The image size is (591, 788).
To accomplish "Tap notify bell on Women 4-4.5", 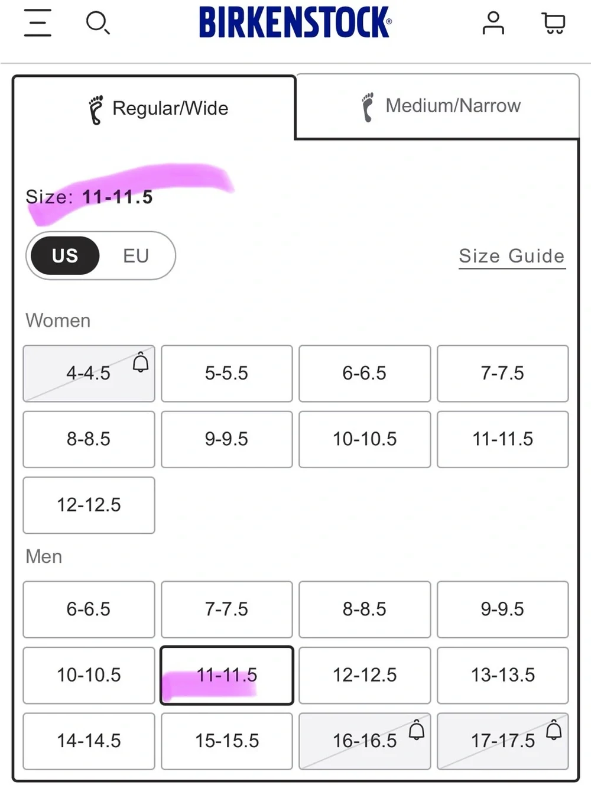I will [x=141, y=362].
